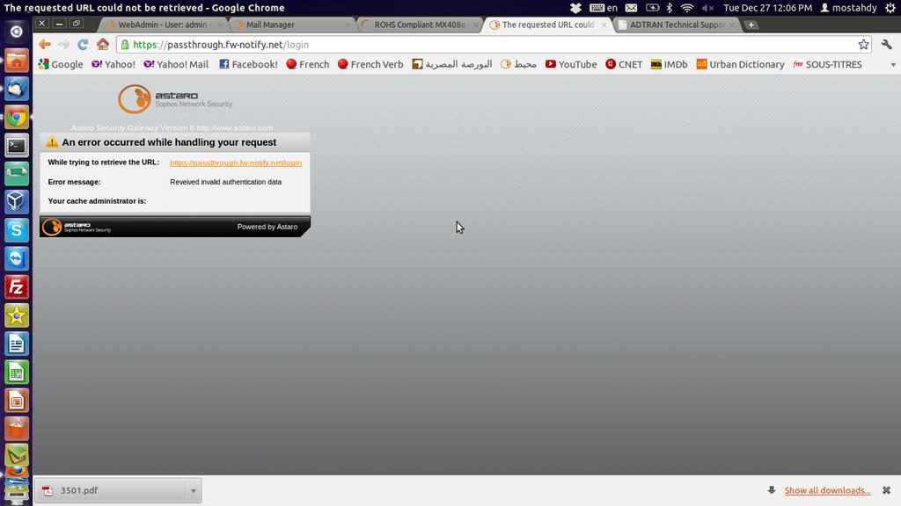Open the new tab button

(751, 25)
